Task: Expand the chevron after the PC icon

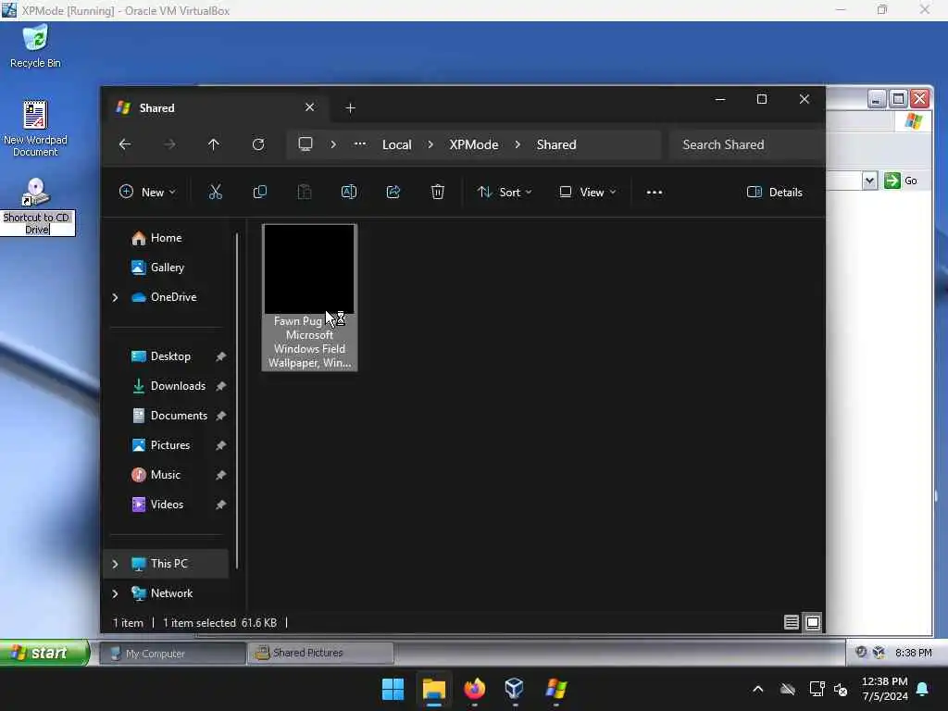Action: 333,144
